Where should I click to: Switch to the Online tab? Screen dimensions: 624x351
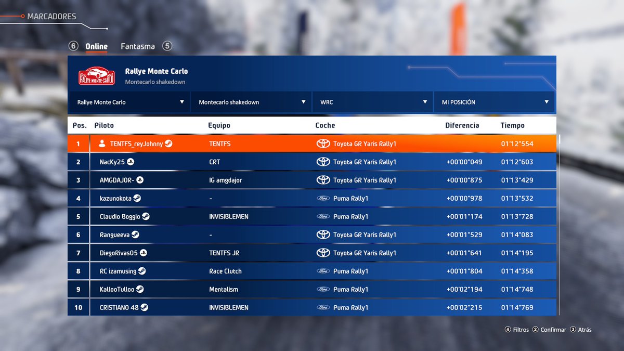click(x=97, y=46)
